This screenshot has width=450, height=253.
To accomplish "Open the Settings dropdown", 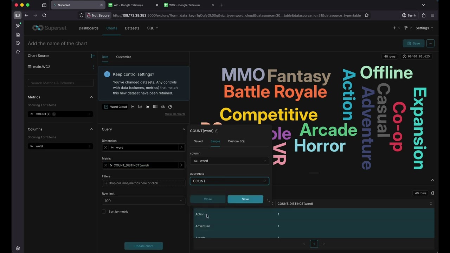I will [x=424, y=28].
